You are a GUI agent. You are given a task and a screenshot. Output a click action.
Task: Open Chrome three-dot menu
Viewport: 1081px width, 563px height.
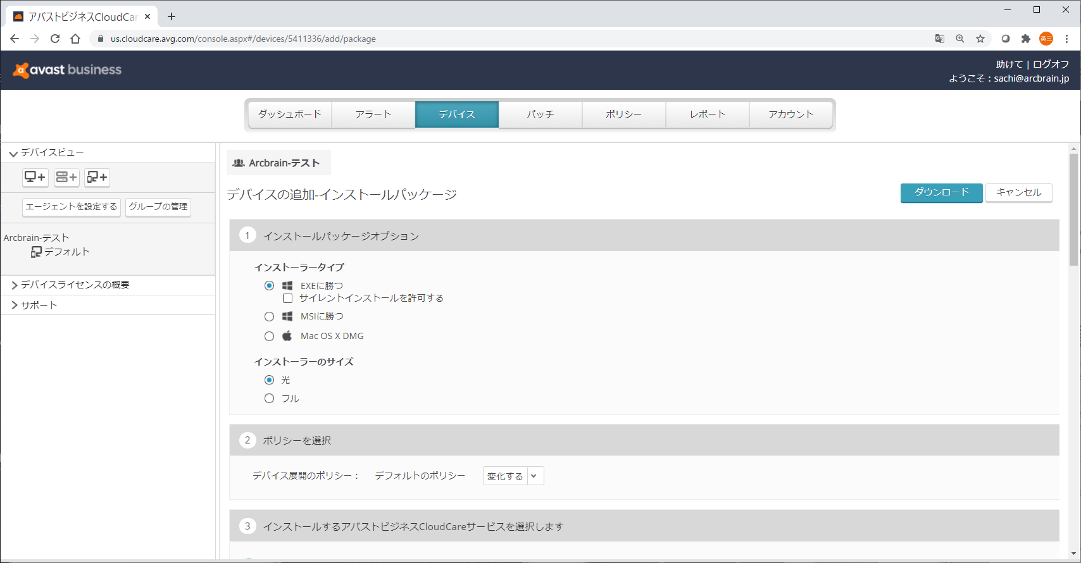point(1066,39)
